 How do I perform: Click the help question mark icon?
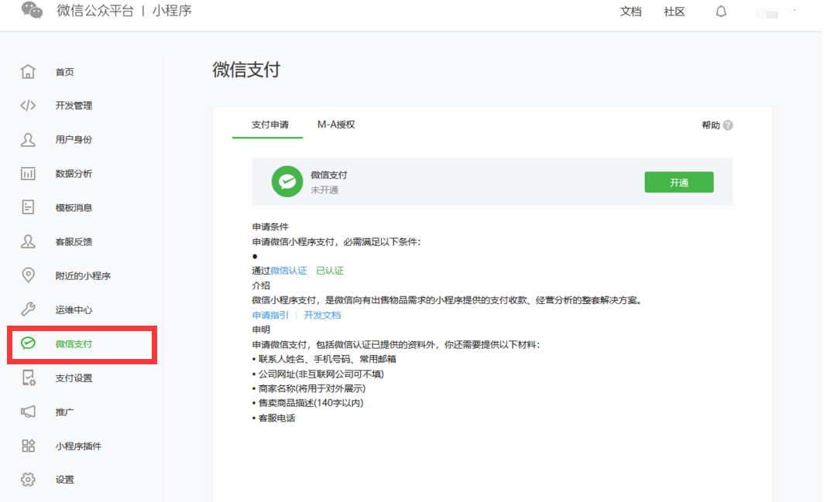point(728,125)
